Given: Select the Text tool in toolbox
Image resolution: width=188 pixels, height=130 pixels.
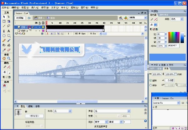Looking at the screenshot, I should [x=9, y=31].
